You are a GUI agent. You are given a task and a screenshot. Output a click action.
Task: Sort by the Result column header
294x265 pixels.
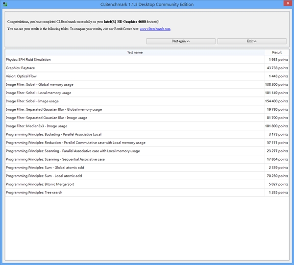coord(277,52)
